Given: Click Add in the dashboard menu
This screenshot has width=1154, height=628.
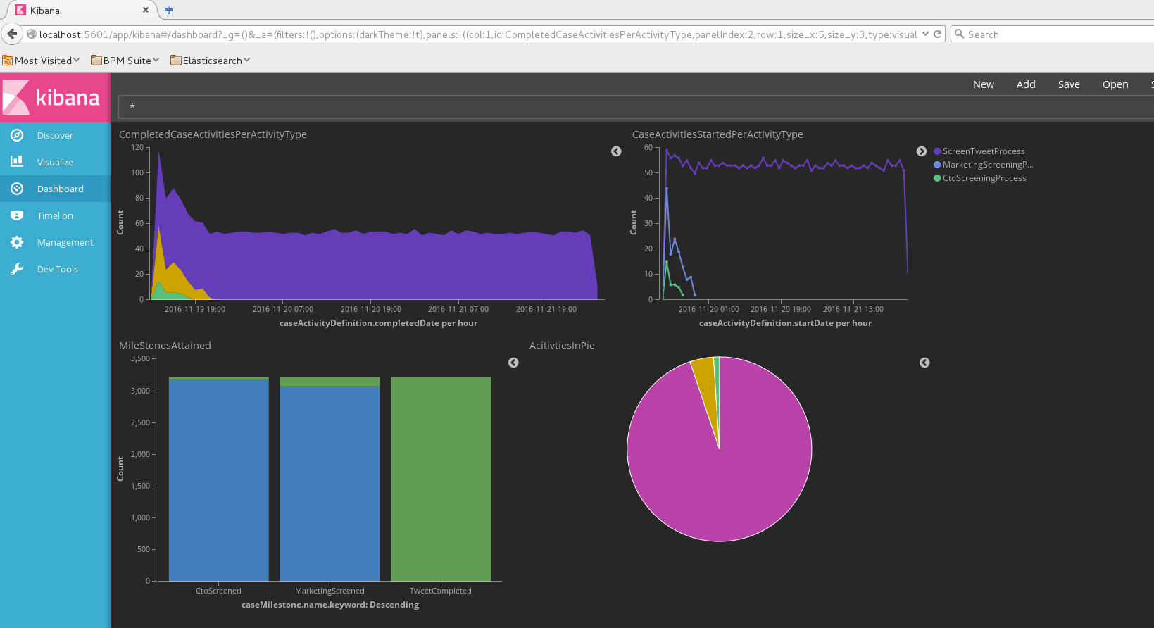Looking at the screenshot, I should click(x=1025, y=84).
